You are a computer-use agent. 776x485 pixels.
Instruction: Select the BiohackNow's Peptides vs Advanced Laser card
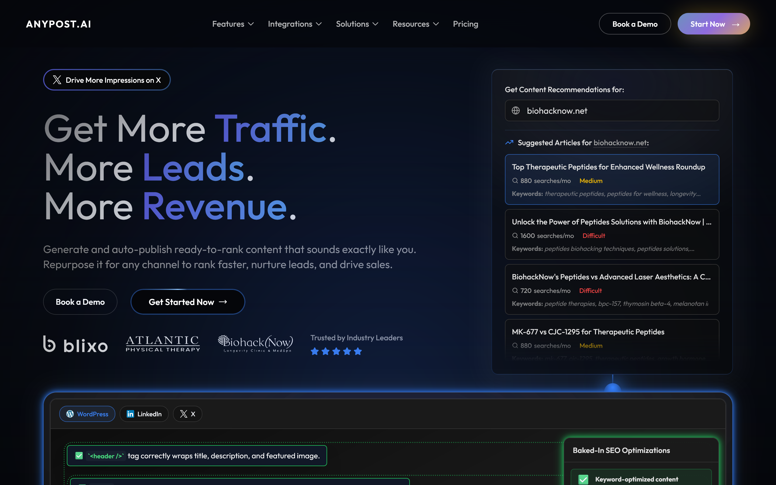(612, 289)
